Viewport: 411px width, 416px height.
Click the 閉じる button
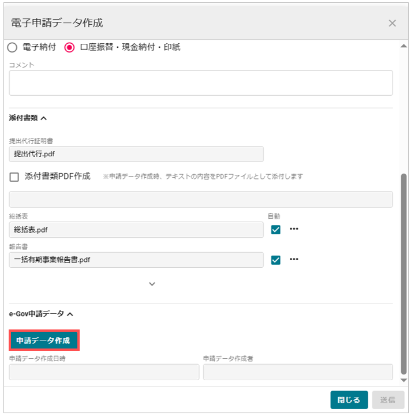click(349, 400)
